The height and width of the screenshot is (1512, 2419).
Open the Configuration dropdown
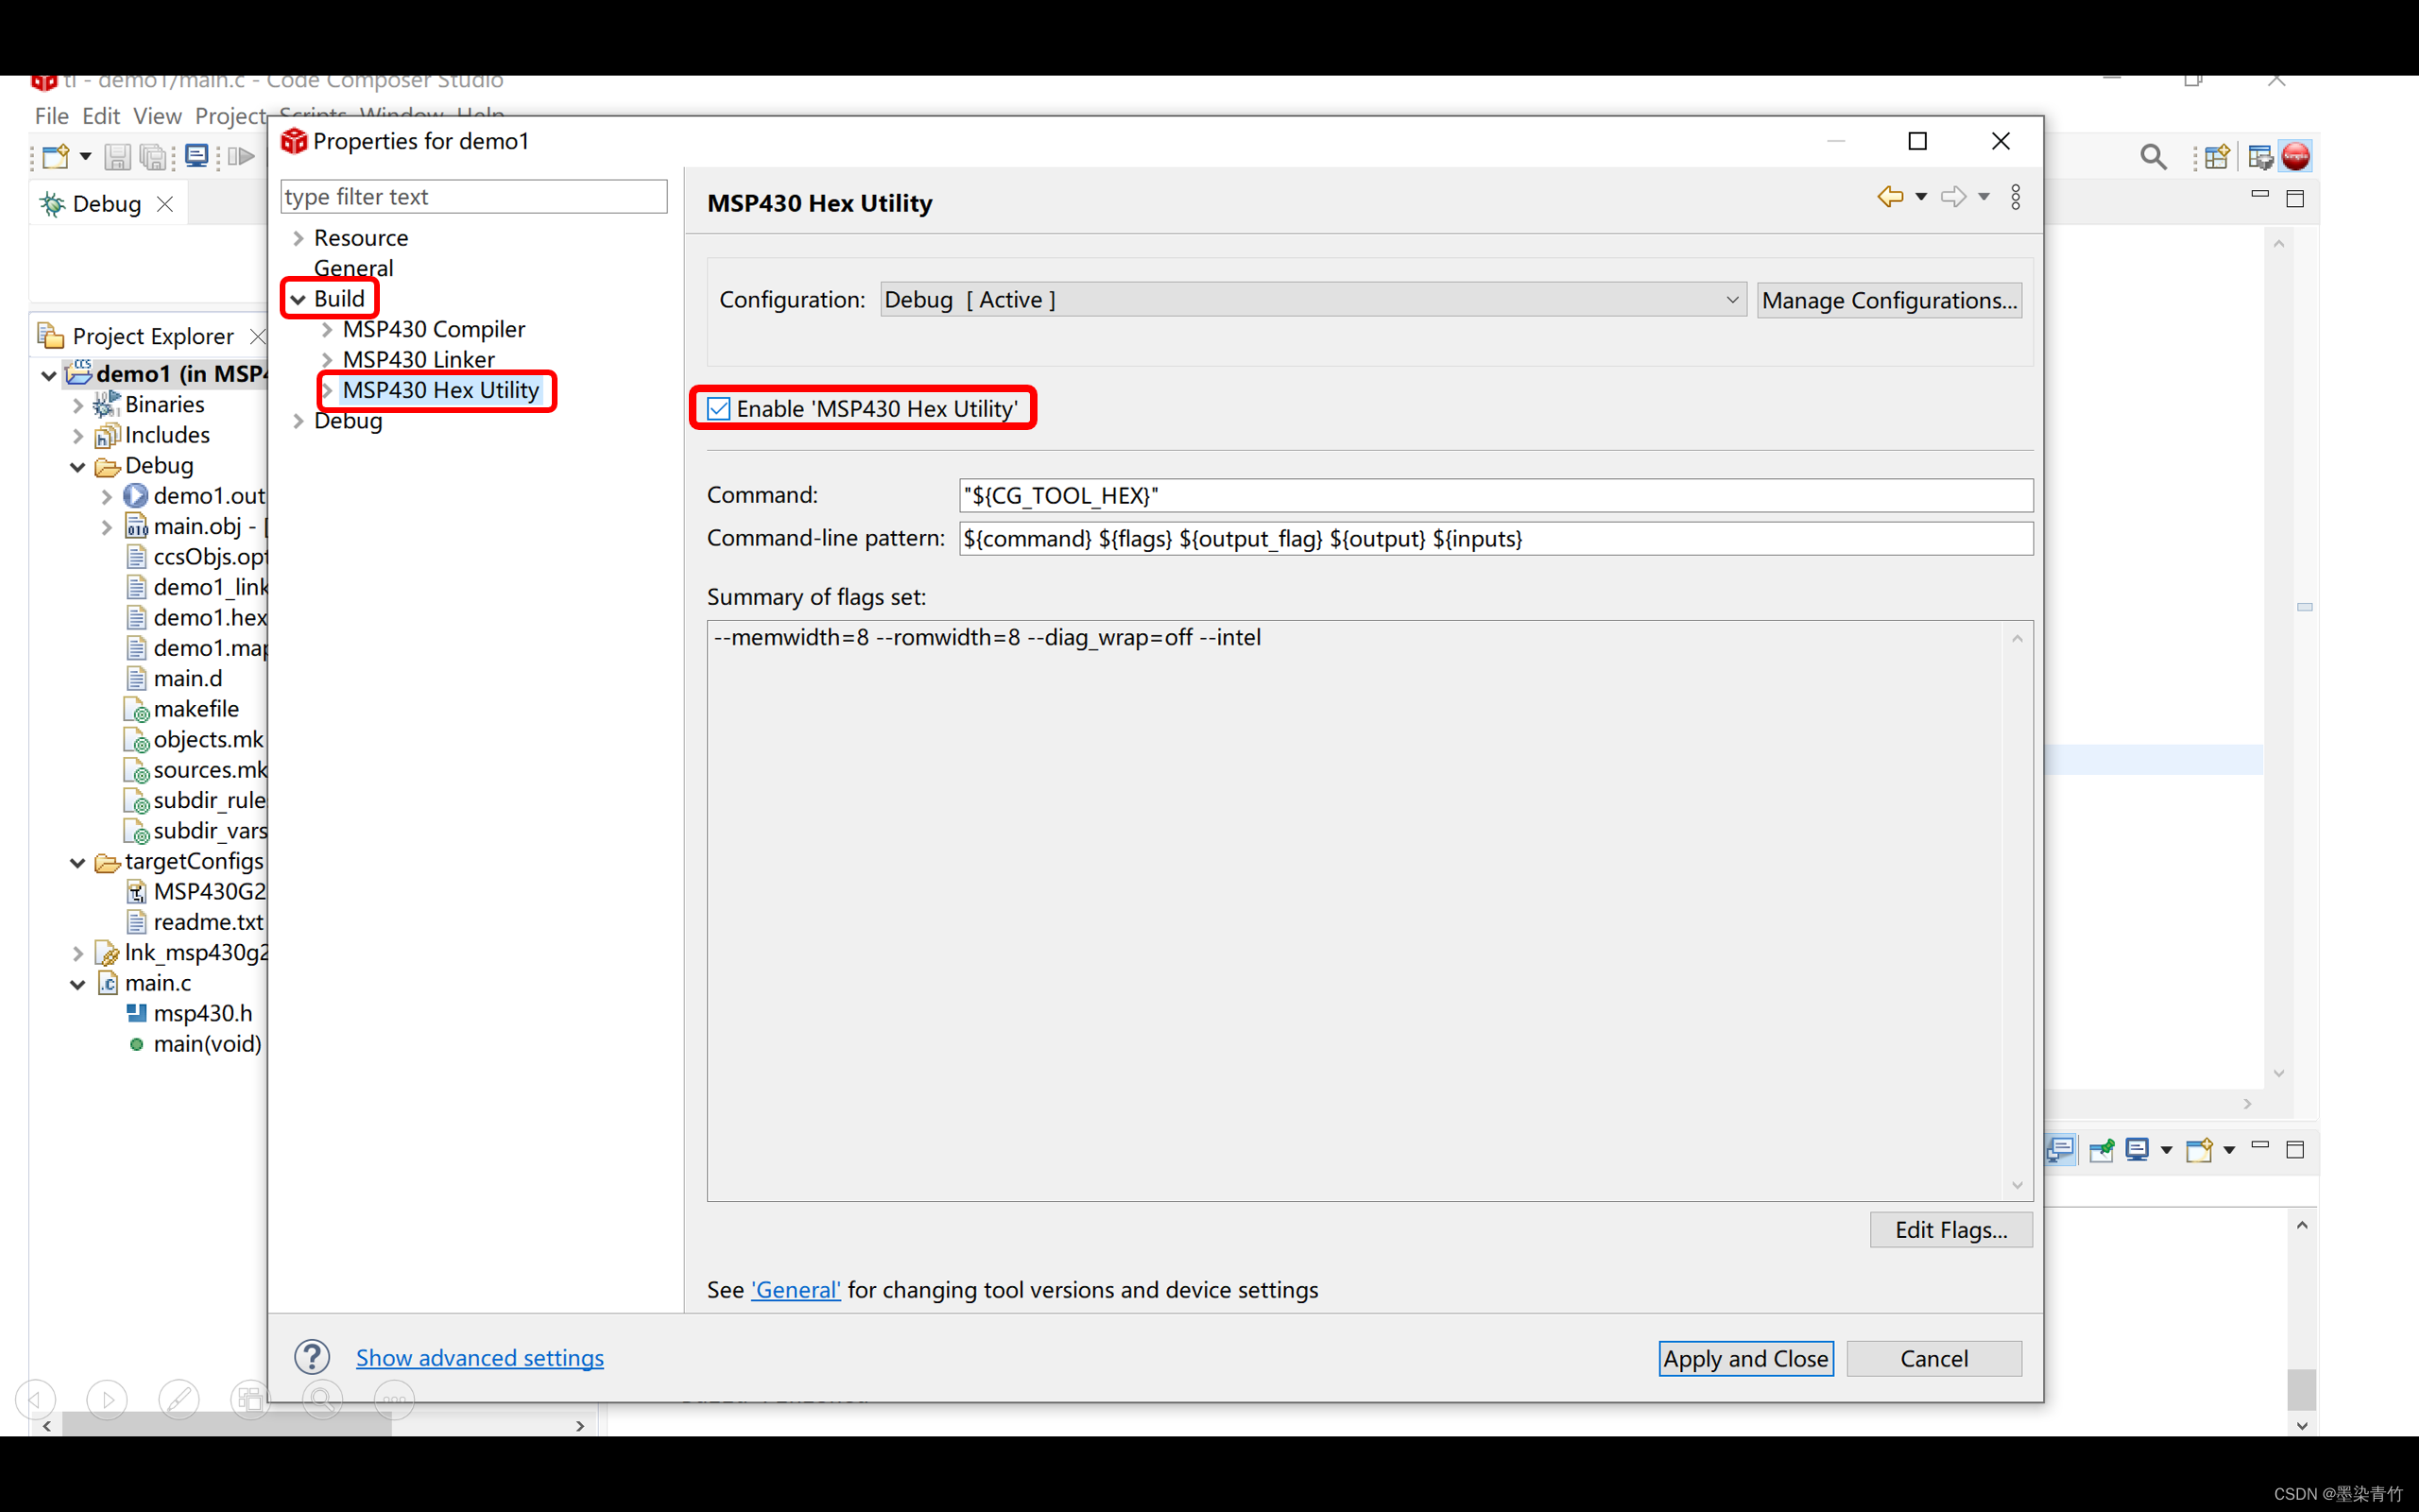pos(1312,300)
